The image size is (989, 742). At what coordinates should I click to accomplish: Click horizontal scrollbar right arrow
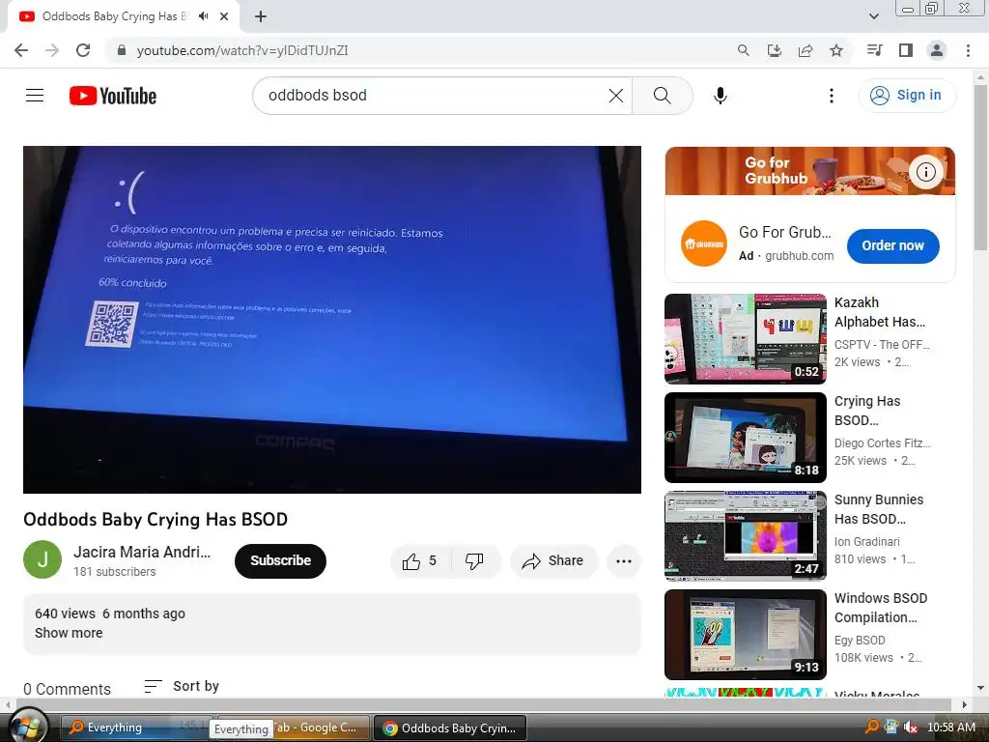click(964, 704)
